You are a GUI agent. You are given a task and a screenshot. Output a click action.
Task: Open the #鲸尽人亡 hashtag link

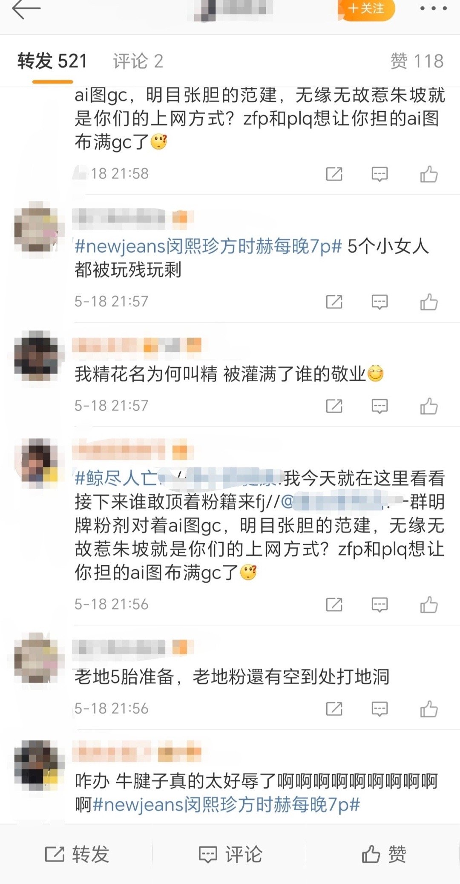coord(116,478)
